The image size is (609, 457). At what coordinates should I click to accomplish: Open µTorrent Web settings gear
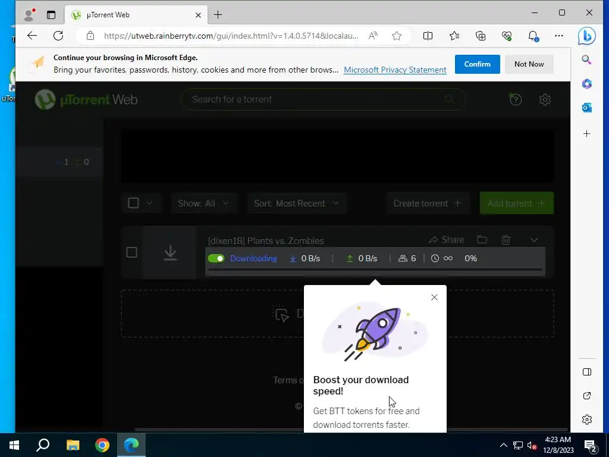pos(545,99)
